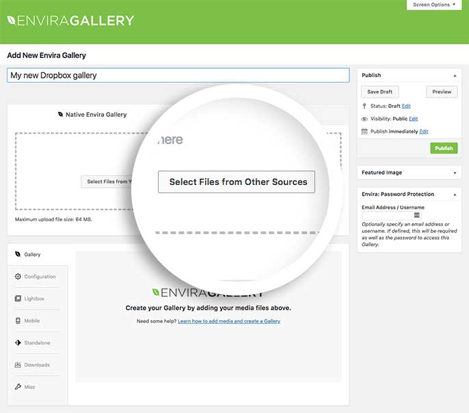
Task: Open the Standalone settings tab
Action: 38,343
